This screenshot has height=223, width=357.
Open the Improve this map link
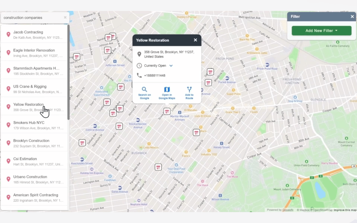(345, 210)
